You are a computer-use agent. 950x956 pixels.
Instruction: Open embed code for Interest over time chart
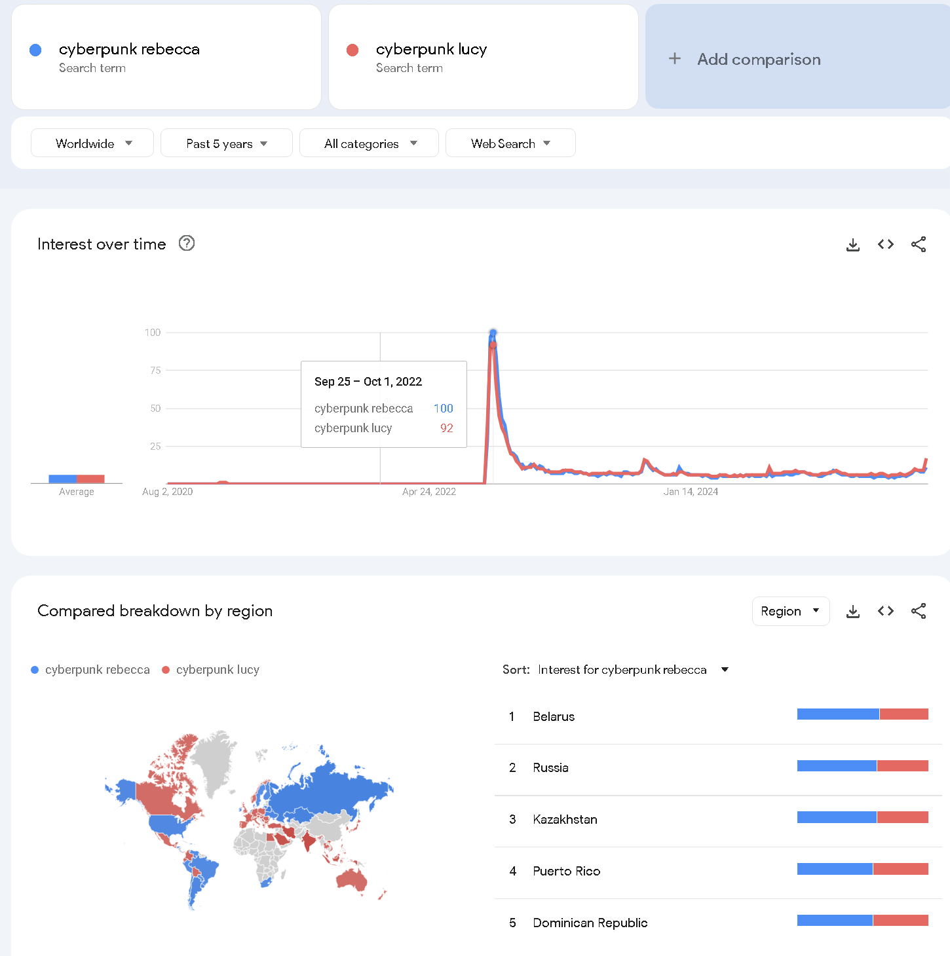click(886, 244)
